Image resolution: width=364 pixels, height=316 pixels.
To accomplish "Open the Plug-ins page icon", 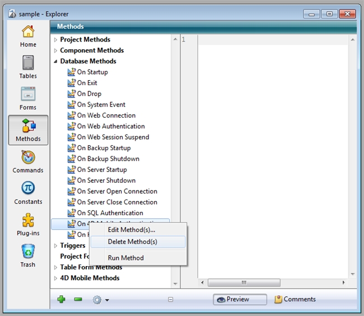I will [28, 224].
